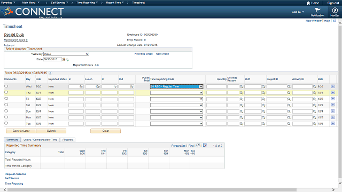
Task: Open Time Reporting Code dropdown for Fri 10/2
Action: tap(176, 99)
